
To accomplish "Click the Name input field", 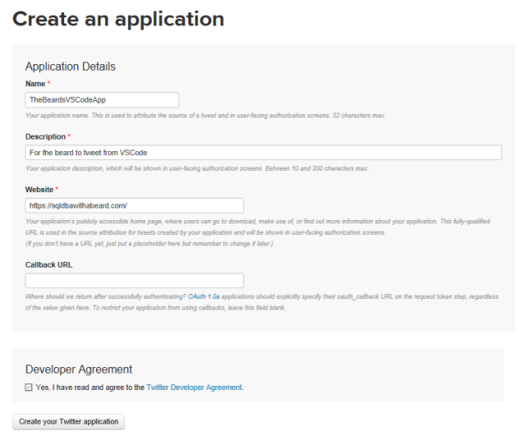I will (102, 99).
